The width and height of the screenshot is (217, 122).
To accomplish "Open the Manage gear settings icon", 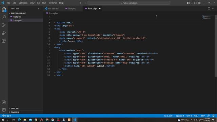I will pos(4,110).
